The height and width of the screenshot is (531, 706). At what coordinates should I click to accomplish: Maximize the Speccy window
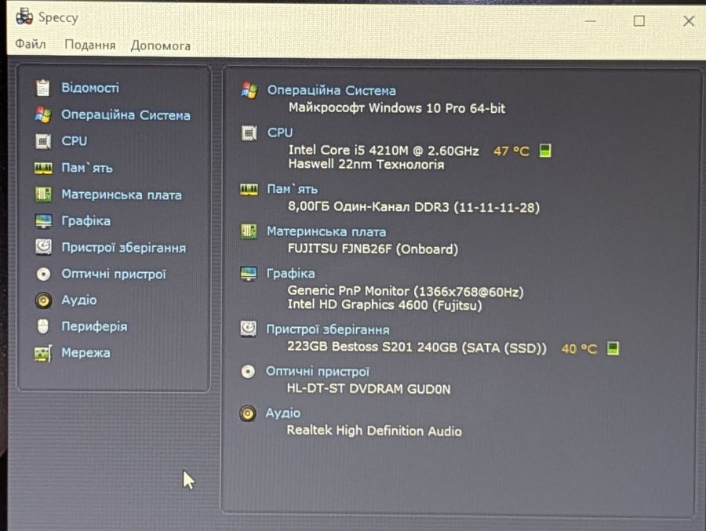point(639,20)
